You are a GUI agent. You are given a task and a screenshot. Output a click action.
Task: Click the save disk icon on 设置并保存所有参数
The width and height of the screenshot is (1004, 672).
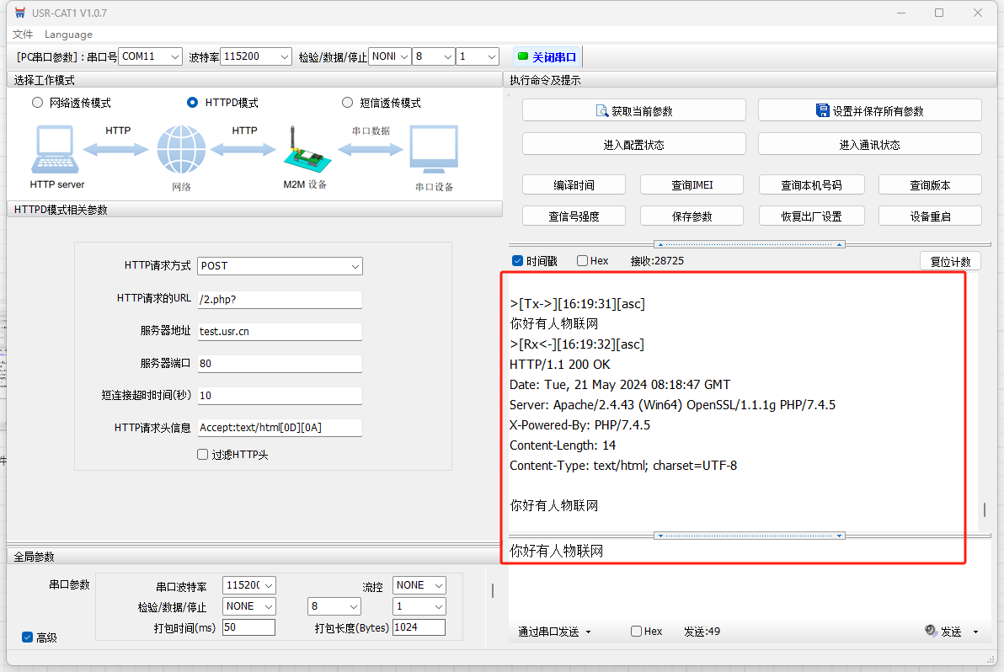point(822,110)
